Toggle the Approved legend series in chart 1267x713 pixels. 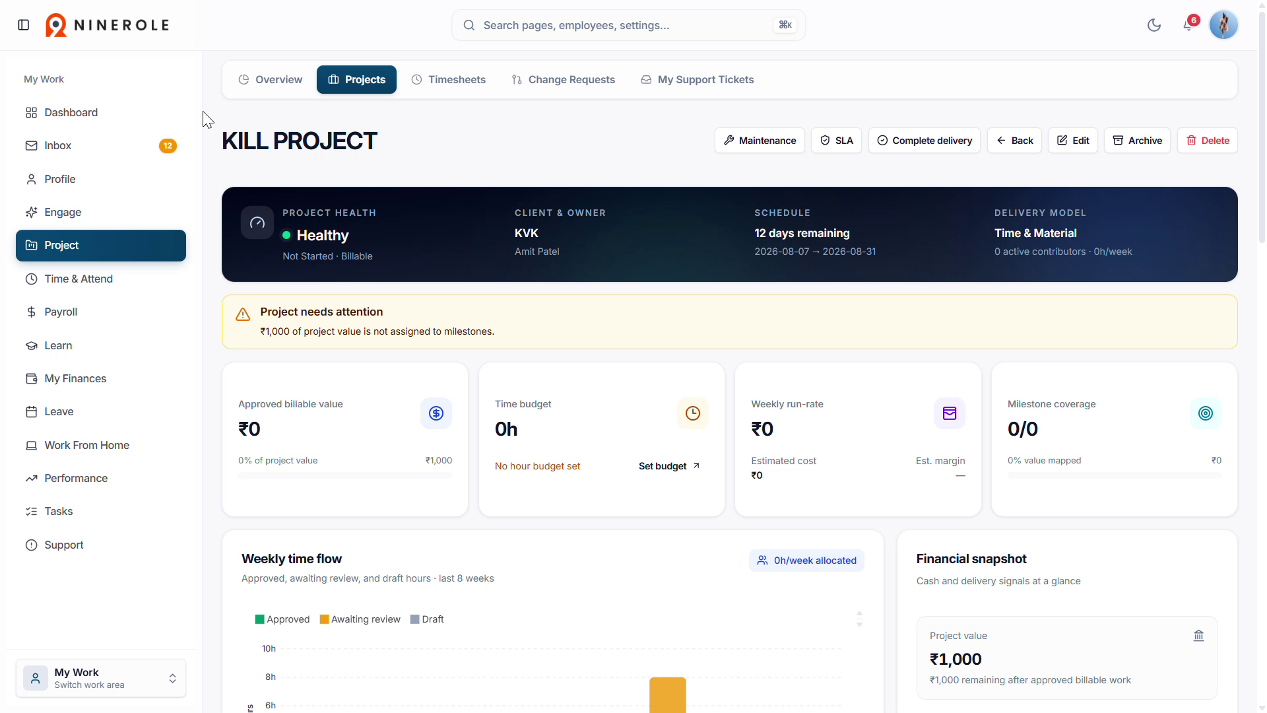(282, 619)
